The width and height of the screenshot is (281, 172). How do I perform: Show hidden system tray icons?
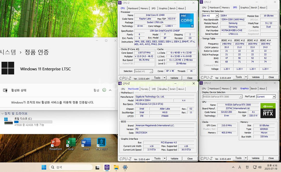pos(233,167)
